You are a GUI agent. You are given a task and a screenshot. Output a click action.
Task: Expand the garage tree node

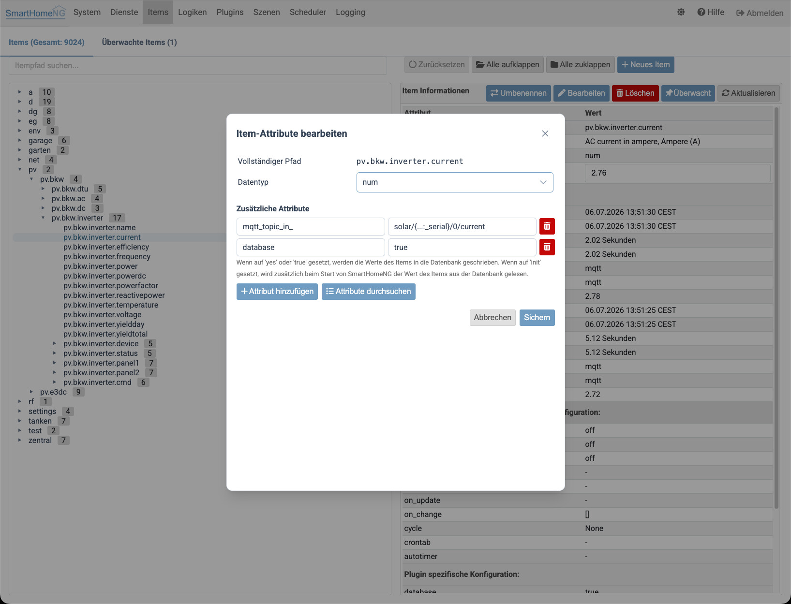click(20, 141)
